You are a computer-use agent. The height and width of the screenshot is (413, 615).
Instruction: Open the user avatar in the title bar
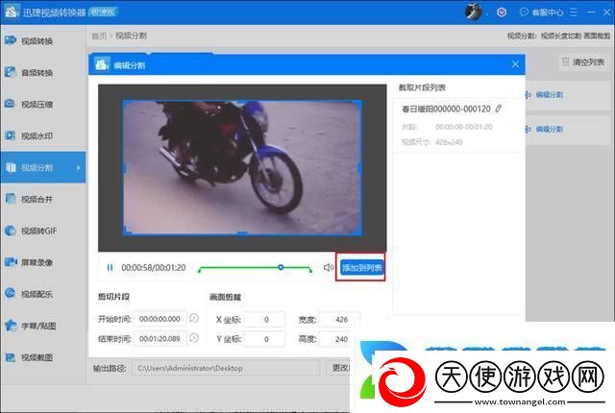(473, 12)
